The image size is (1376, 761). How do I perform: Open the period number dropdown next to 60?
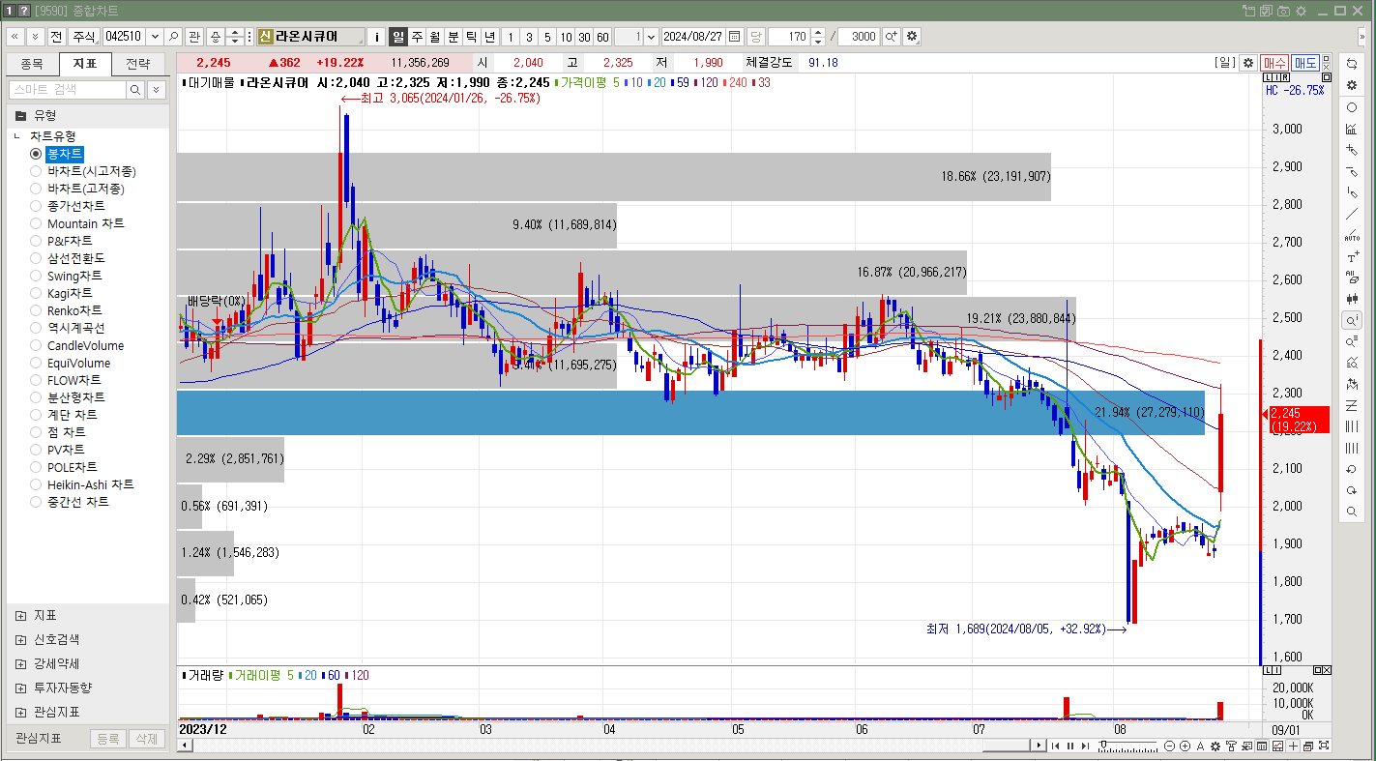[x=651, y=37]
